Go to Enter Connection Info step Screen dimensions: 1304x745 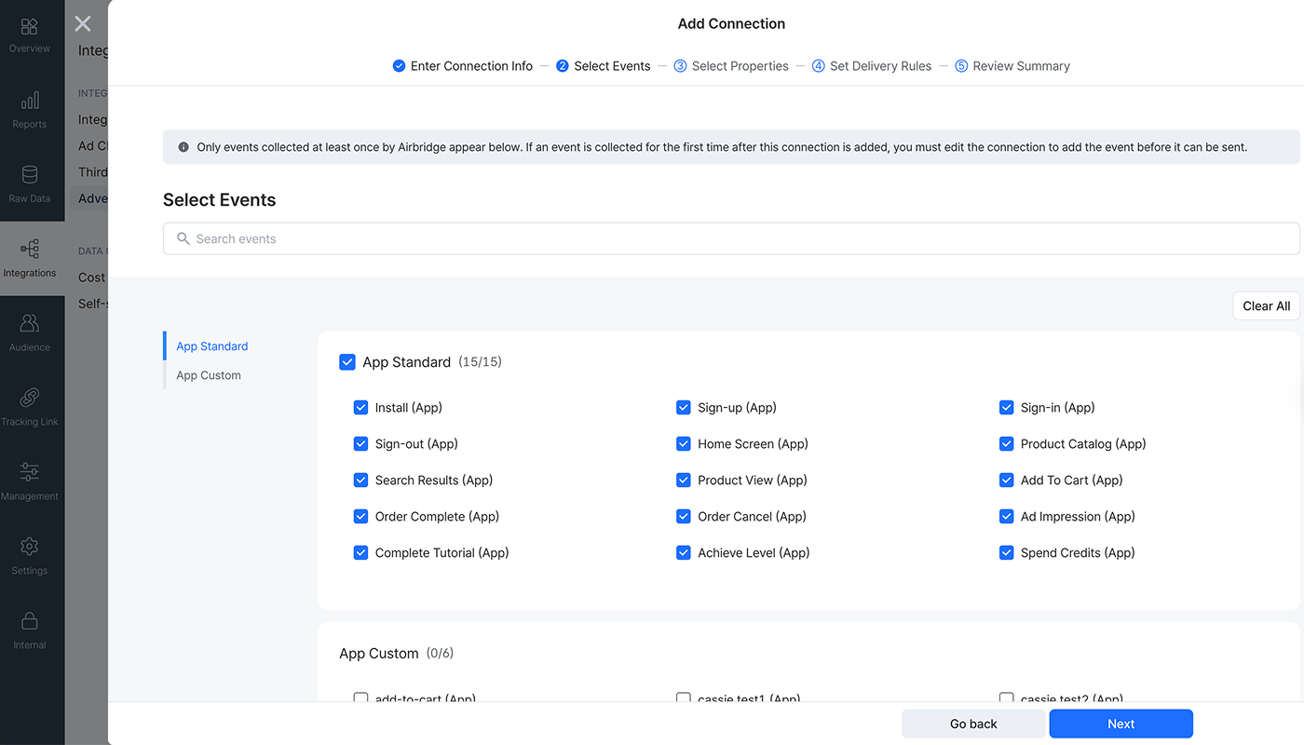click(x=463, y=66)
